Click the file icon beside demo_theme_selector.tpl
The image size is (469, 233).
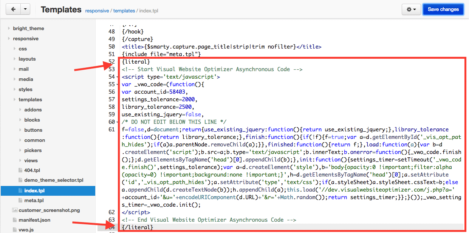point(20,180)
